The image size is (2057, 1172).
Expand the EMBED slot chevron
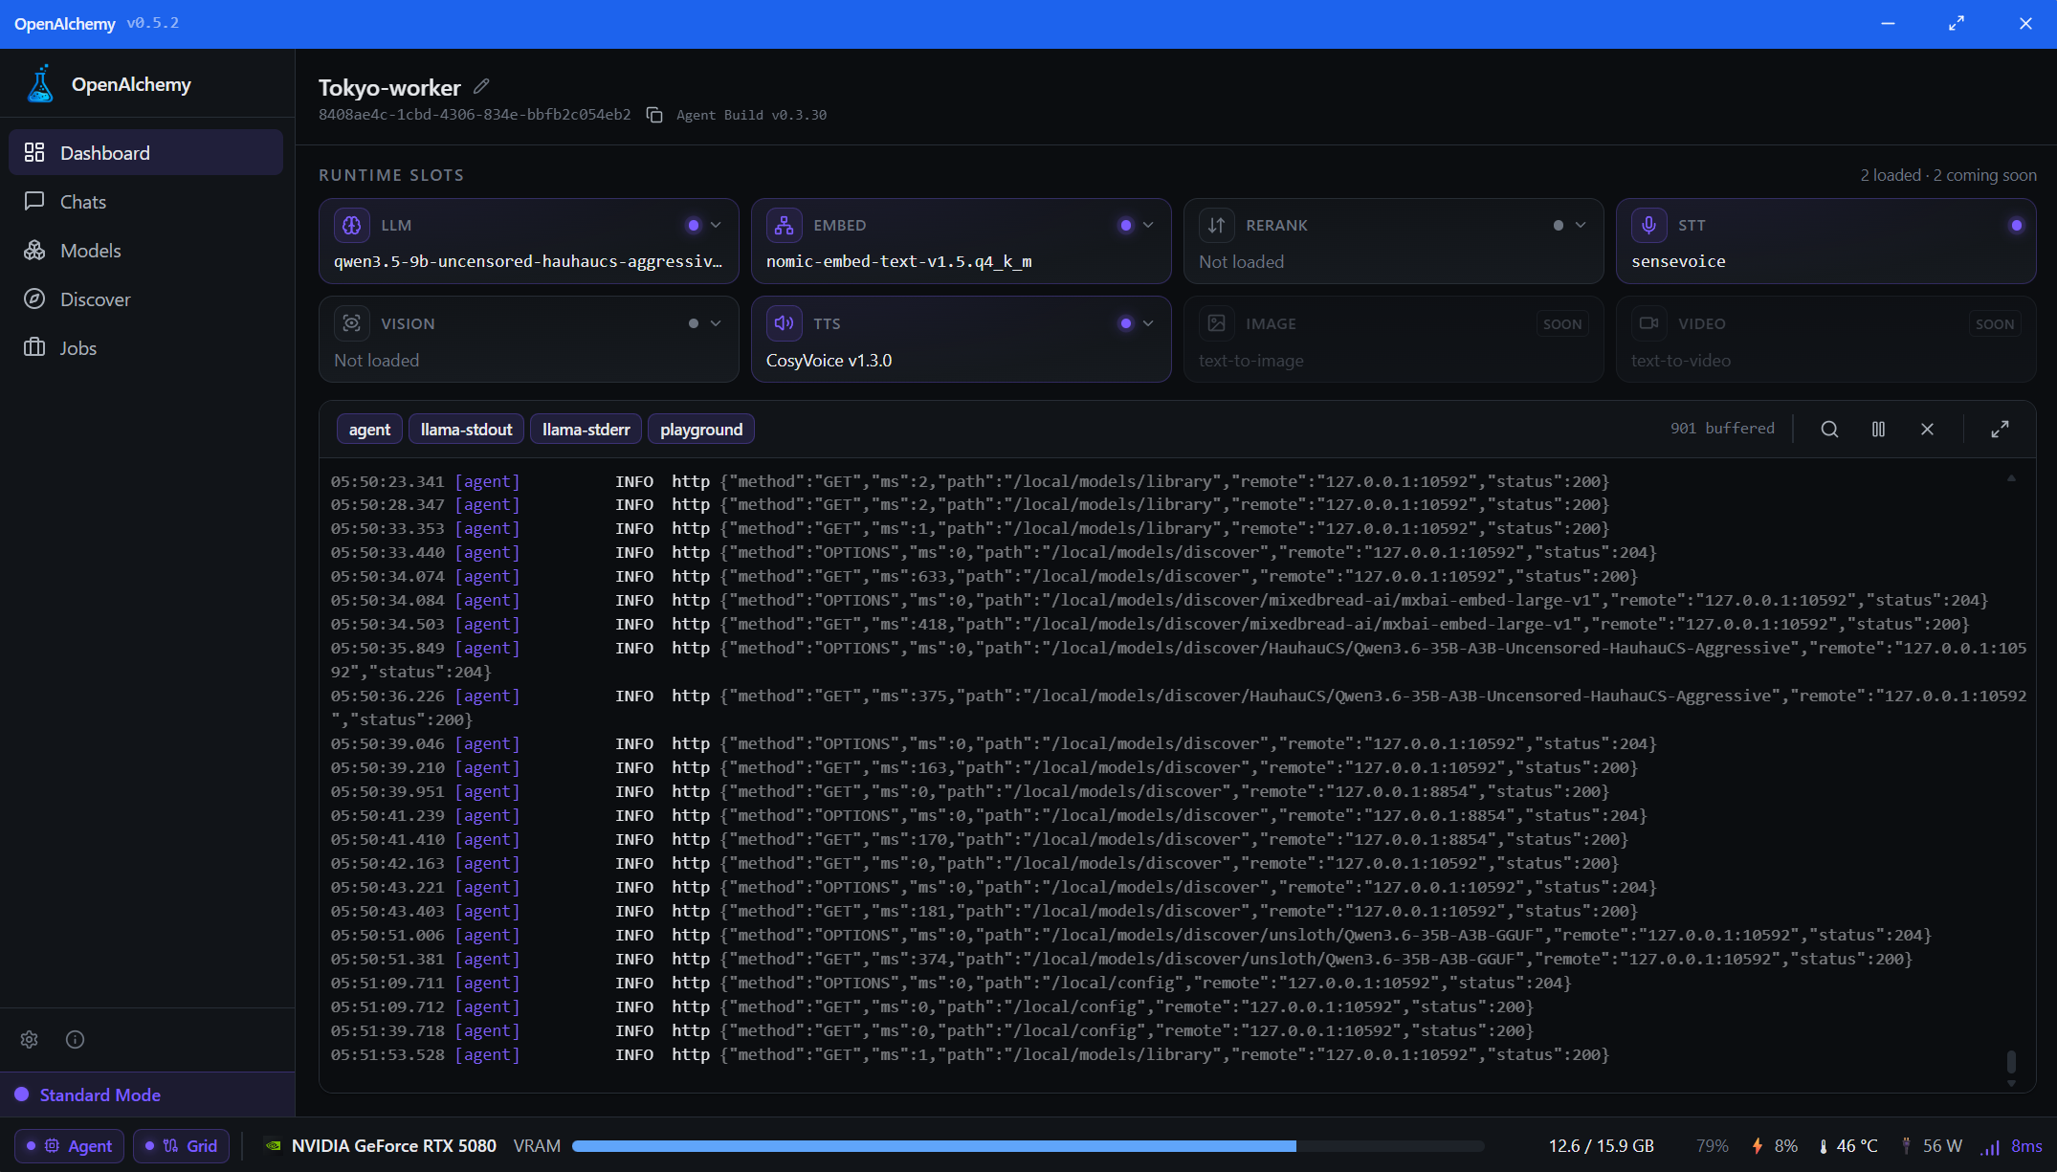pyautogui.click(x=1148, y=225)
